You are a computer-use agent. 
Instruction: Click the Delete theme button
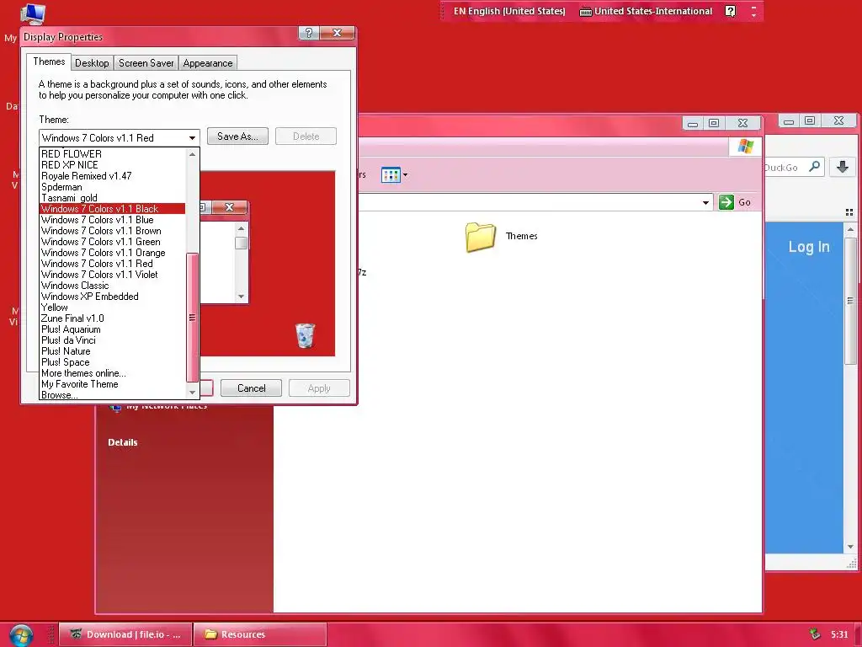tap(306, 136)
